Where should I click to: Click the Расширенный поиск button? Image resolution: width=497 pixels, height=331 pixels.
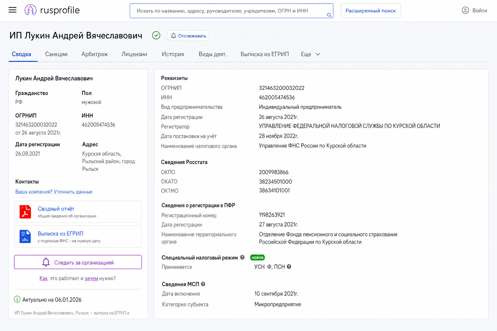tap(371, 11)
